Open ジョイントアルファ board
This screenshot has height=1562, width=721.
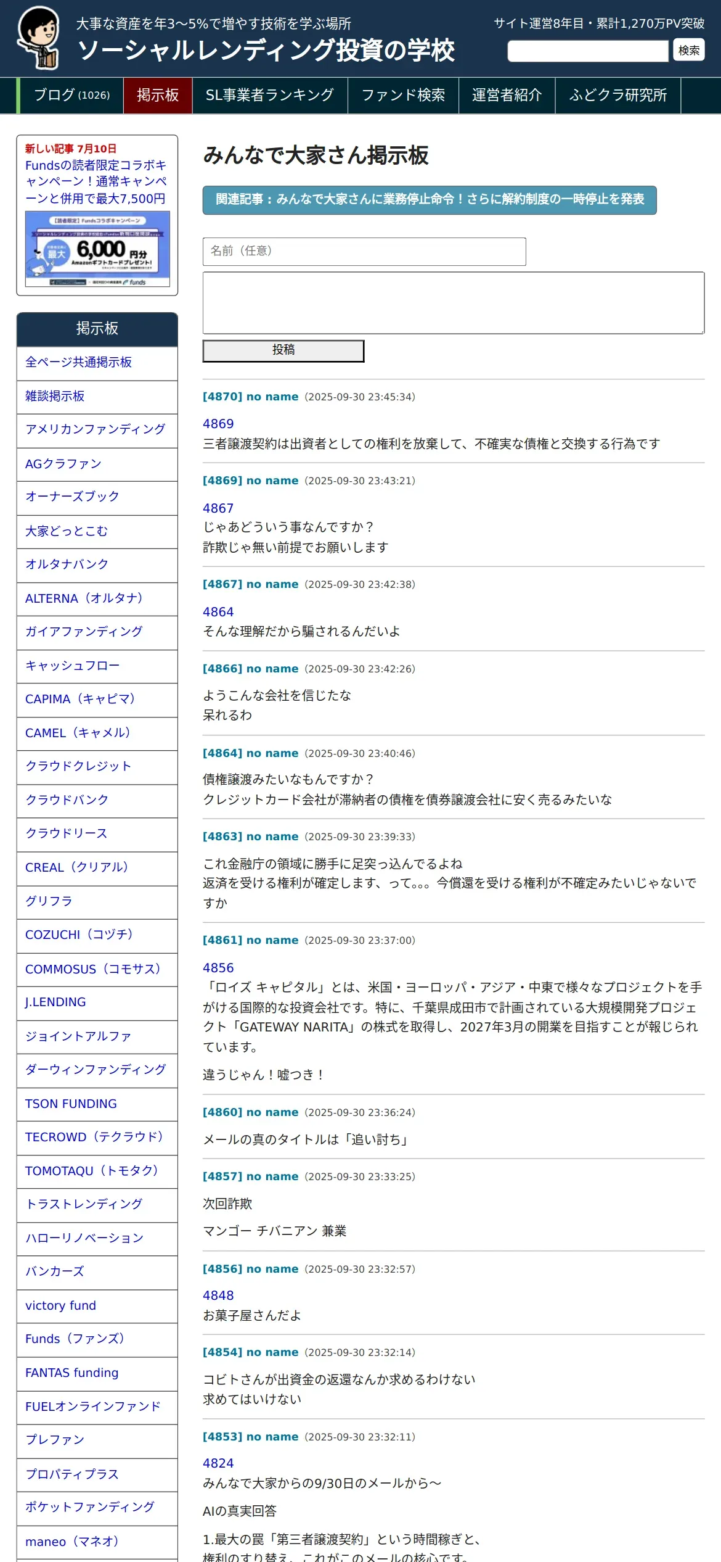pyautogui.click(x=97, y=1036)
